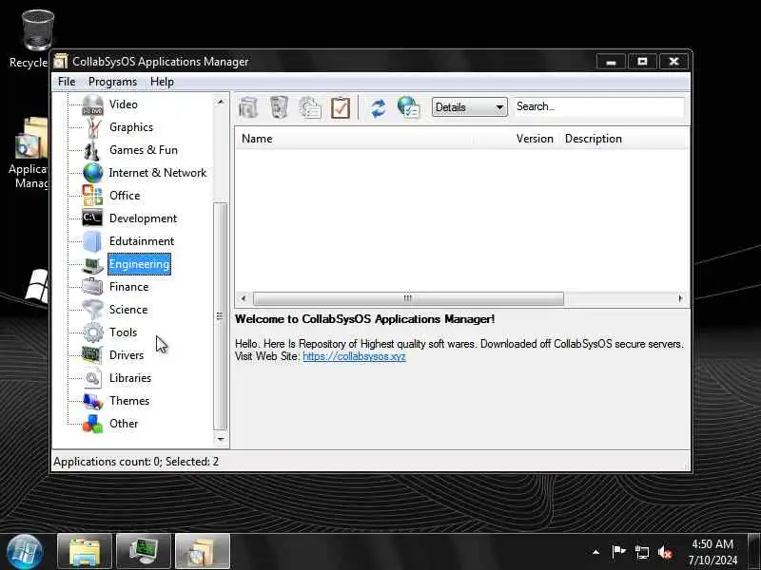The image size is (761, 570).
Task: Click the category tree vertical scrollbar thumb
Action: (221, 316)
